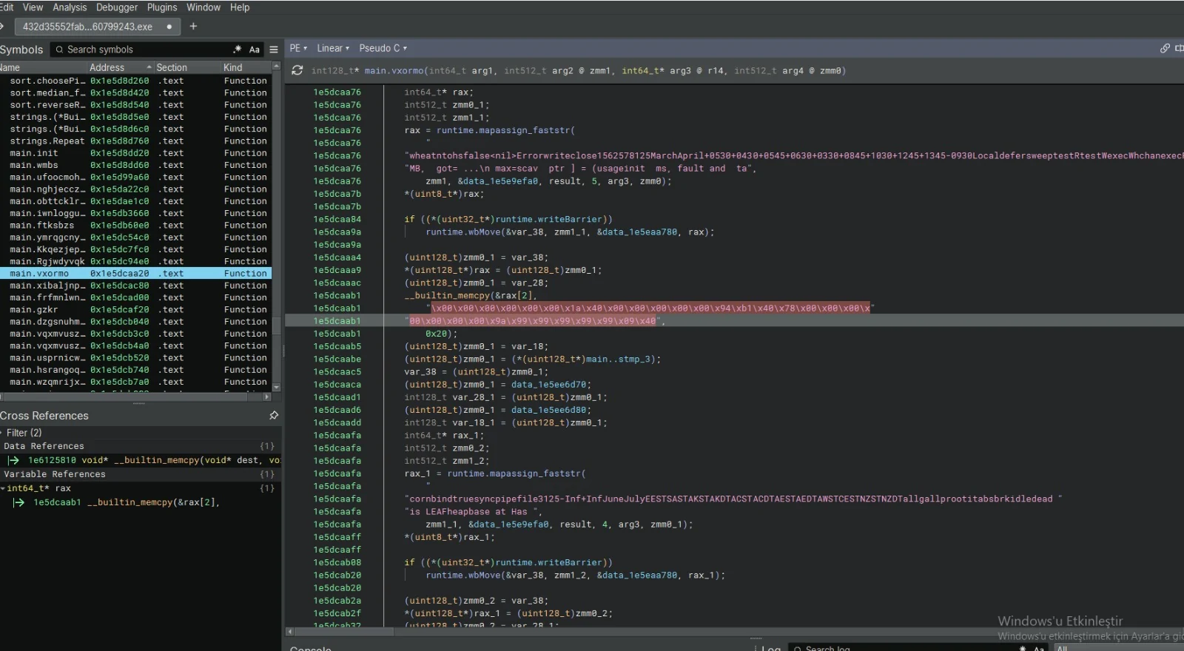
Task: Open the Pseudo C language dropdown
Action: (383, 48)
